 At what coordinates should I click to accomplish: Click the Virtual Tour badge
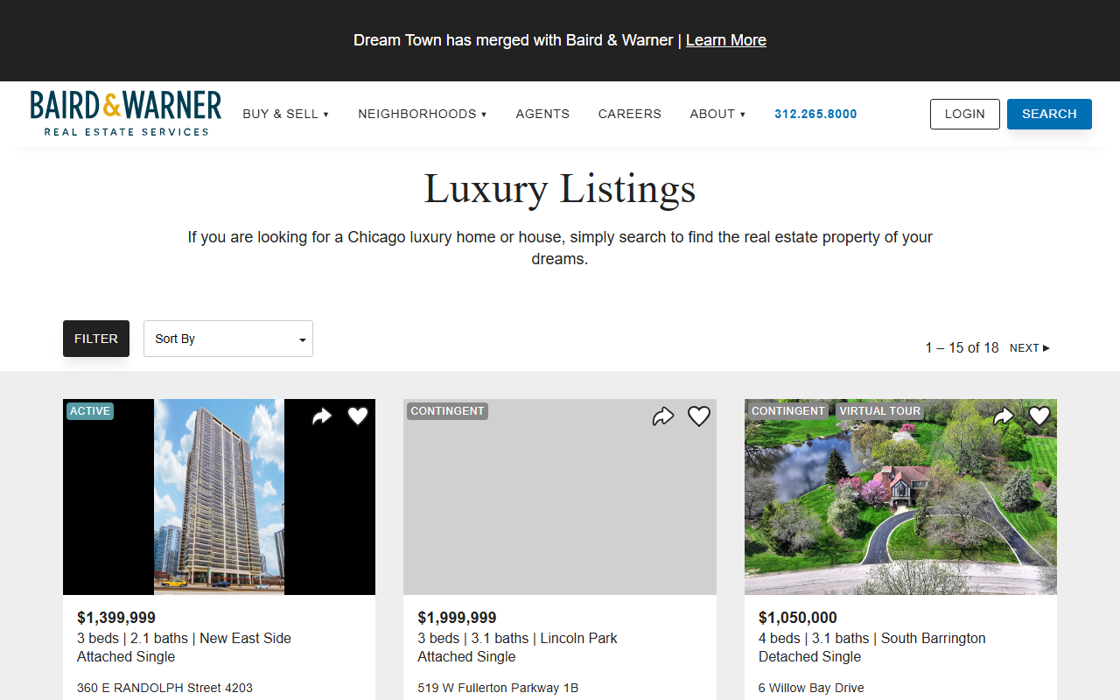[880, 411]
